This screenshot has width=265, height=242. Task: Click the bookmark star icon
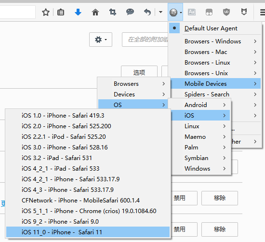[46, 13]
